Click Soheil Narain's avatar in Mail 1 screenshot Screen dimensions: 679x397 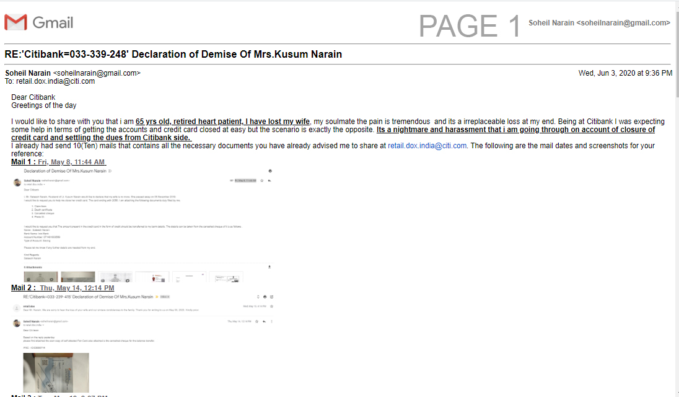coord(17,182)
